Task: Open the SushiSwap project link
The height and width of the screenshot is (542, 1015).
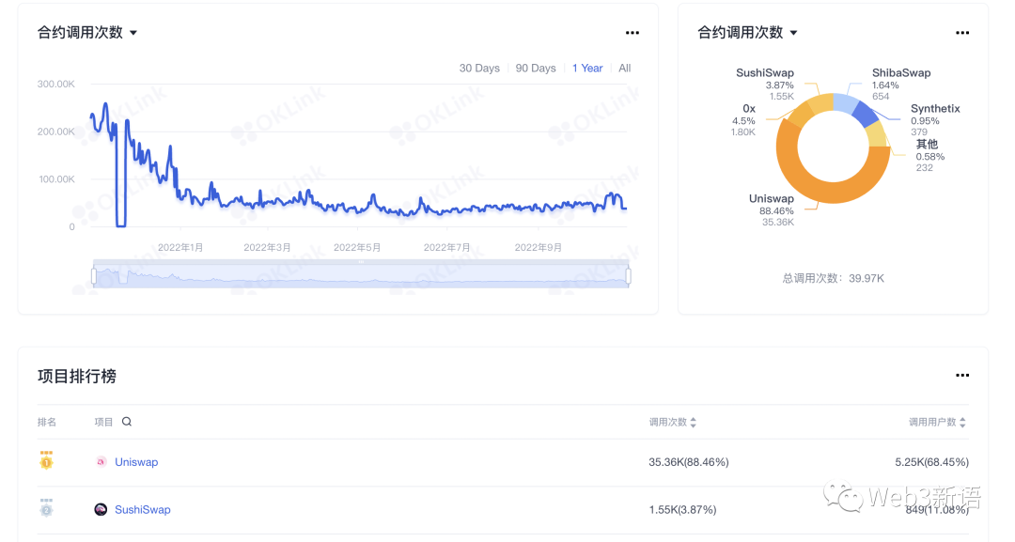Action: 143,510
